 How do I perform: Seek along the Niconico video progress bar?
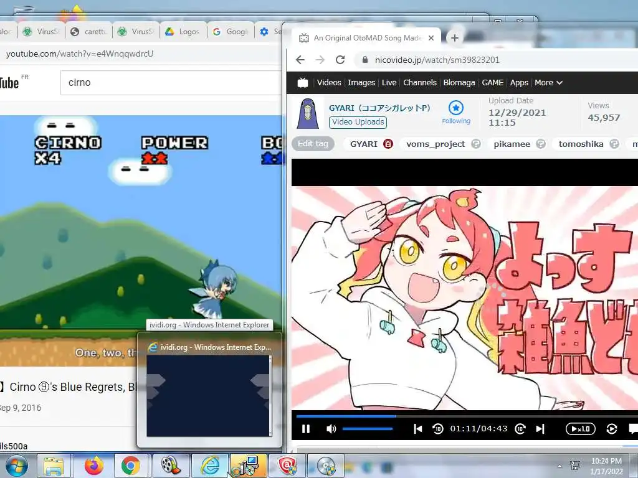(467, 416)
